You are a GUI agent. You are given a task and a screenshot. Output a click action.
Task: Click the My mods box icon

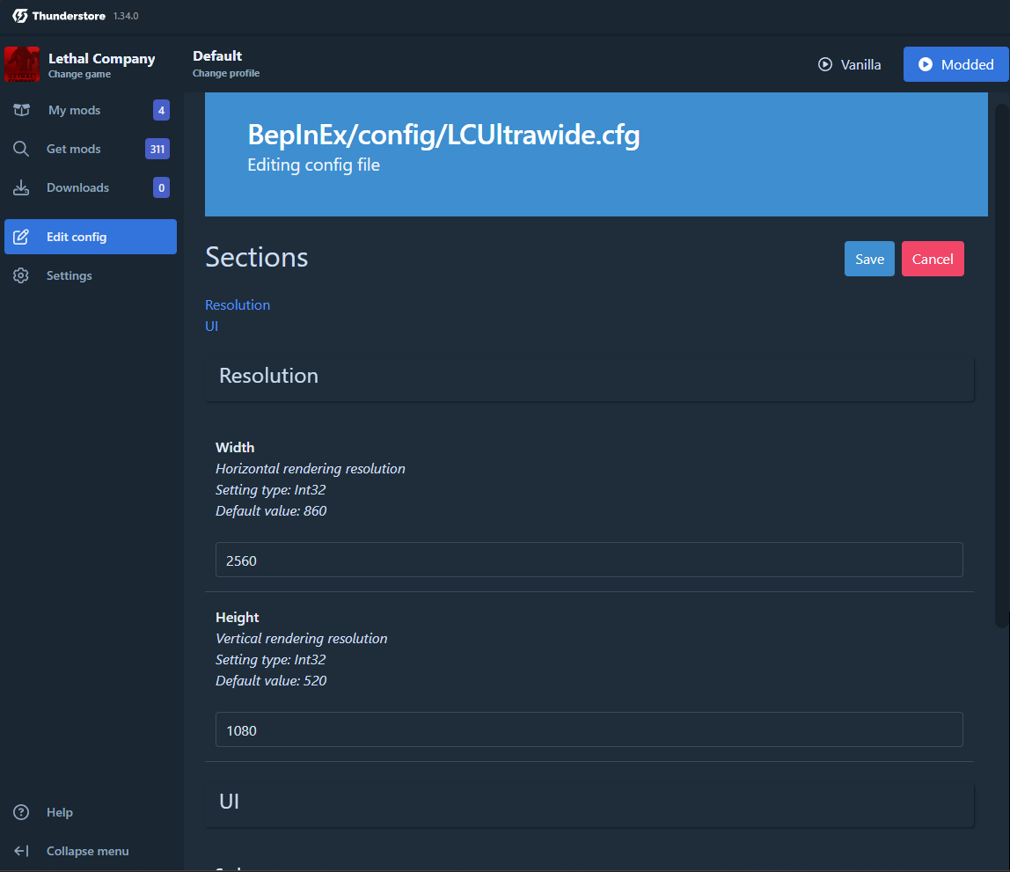[x=21, y=110]
